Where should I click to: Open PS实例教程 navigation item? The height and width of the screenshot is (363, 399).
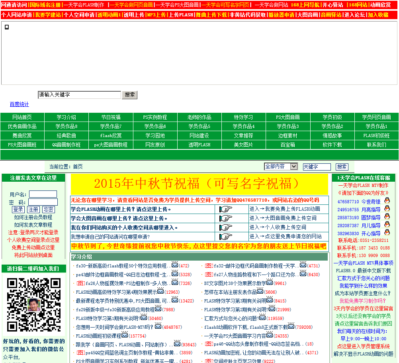[x=155, y=118]
